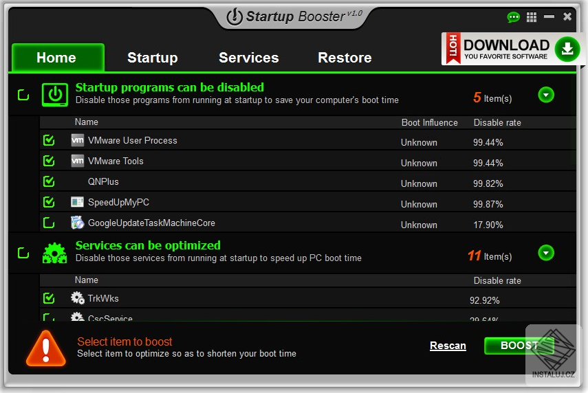Image resolution: width=588 pixels, height=393 pixels.
Task: Click the orange warning triangle icon
Action: pyautogui.click(x=46, y=348)
